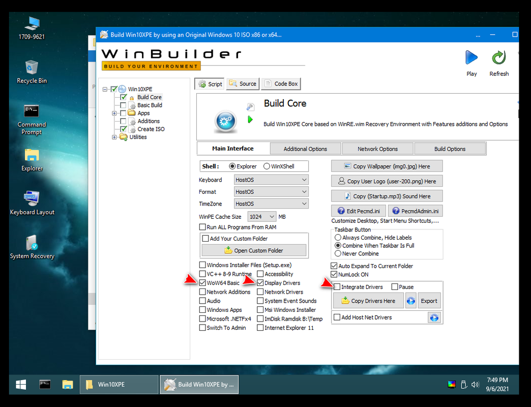531x407 pixels.
Task: Click the Play build icon
Action: click(x=471, y=58)
